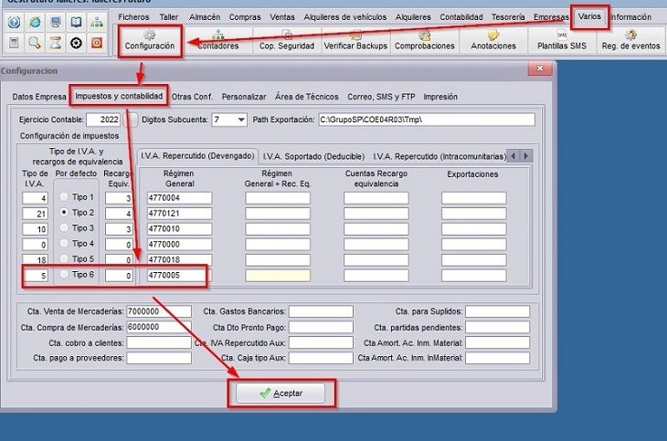This screenshot has width=667, height=441.
Task: Click the black wheel icon
Action: click(x=76, y=43)
